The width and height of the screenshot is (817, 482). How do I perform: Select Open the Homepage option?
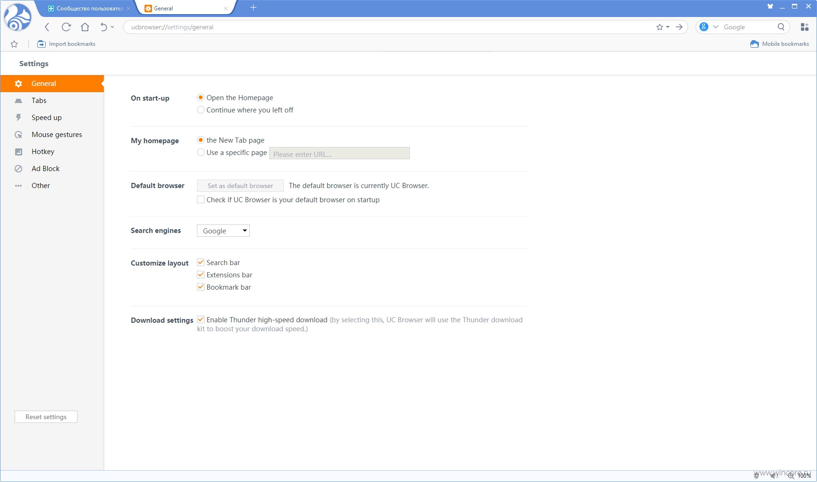201,97
